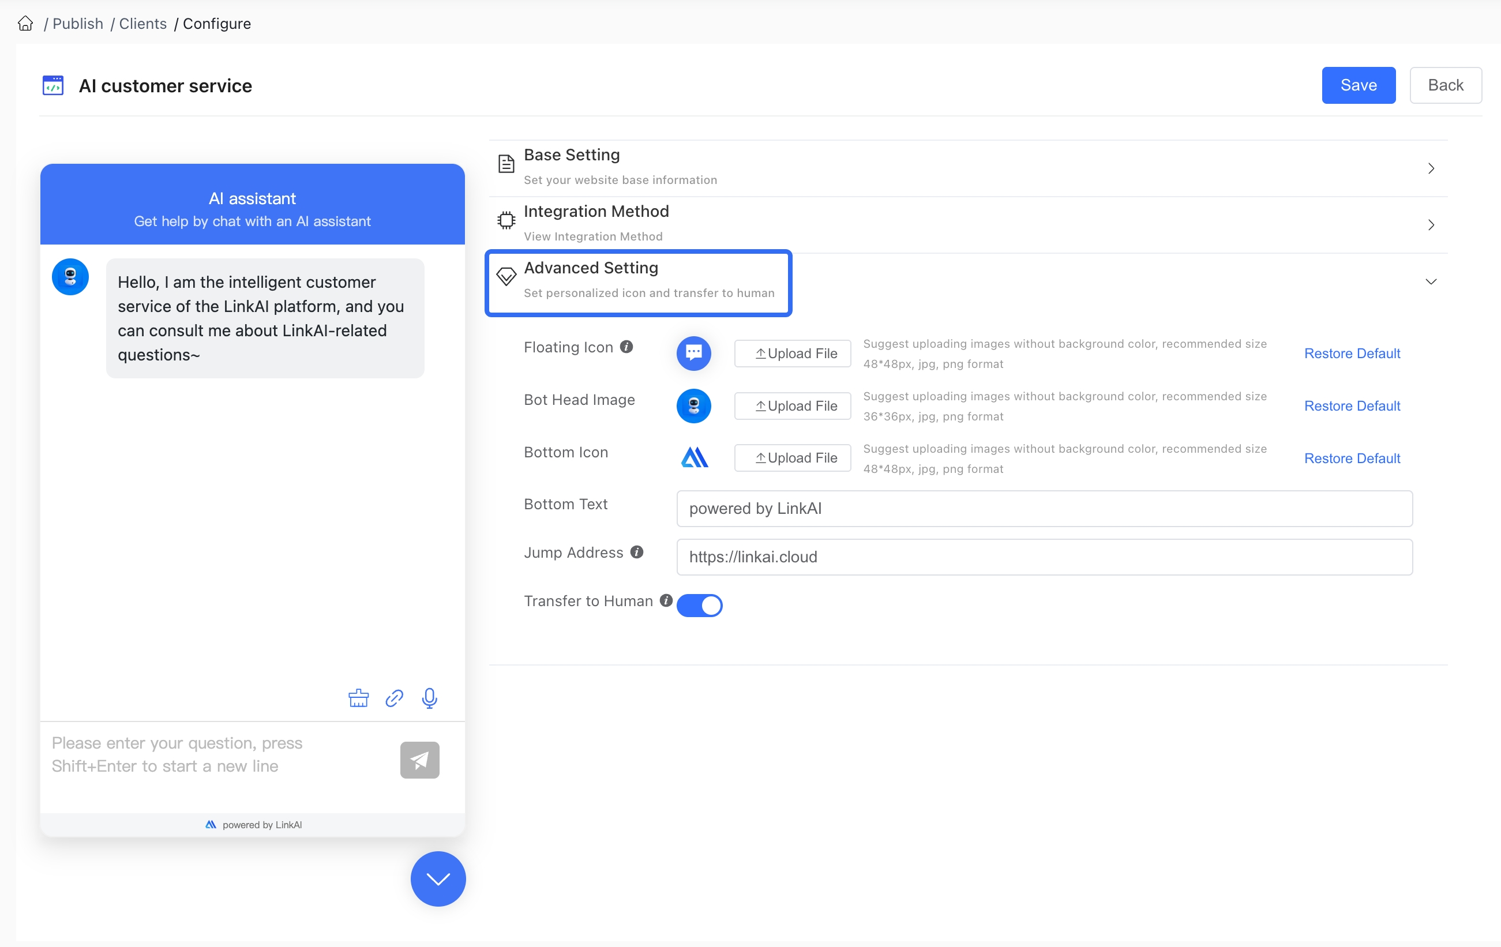Click the Base Setting document icon
This screenshot has height=947, width=1501.
(x=506, y=164)
